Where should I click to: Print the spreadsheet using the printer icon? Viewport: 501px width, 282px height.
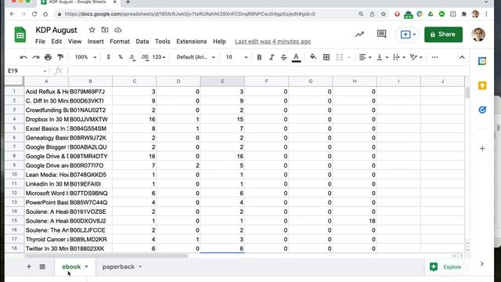48,57
